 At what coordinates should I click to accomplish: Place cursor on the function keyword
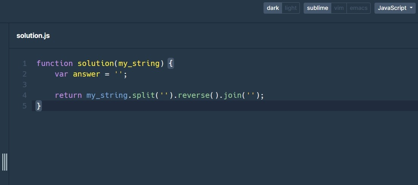[55, 64]
